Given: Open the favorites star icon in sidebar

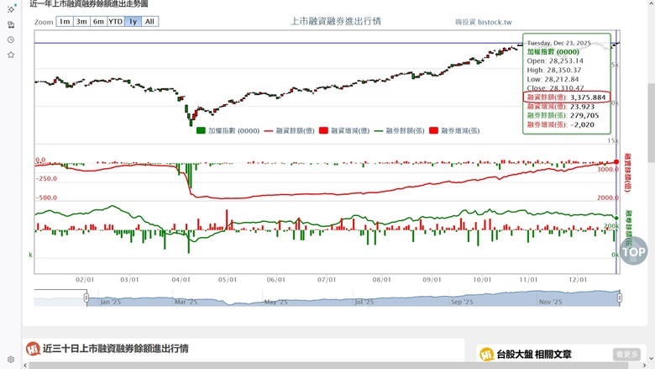Looking at the screenshot, I should (x=11, y=55).
